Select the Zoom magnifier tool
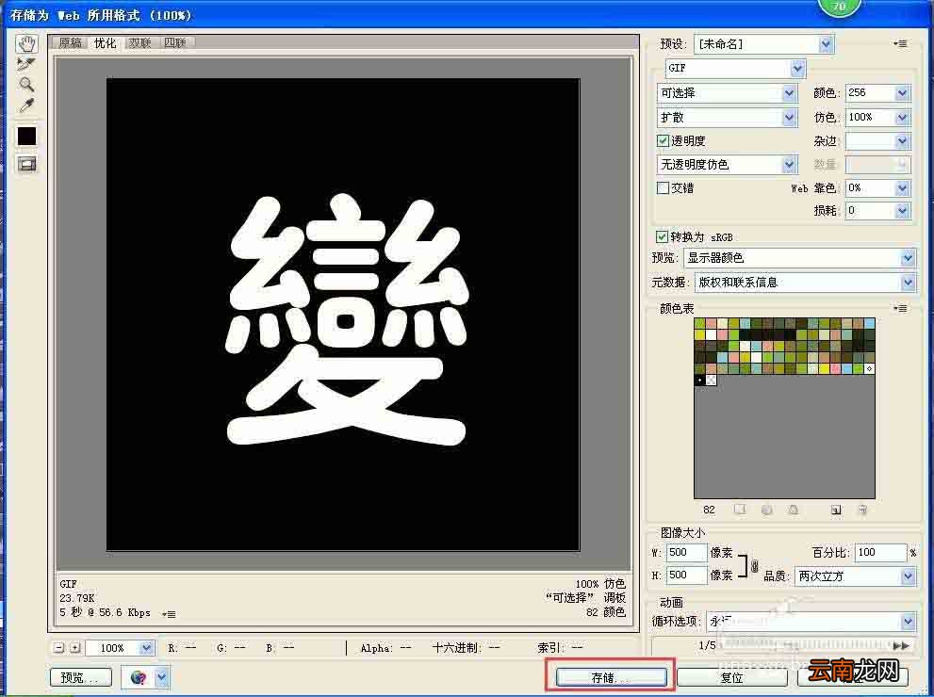This screenshot has height=697, width=934. tap(26, 85)
